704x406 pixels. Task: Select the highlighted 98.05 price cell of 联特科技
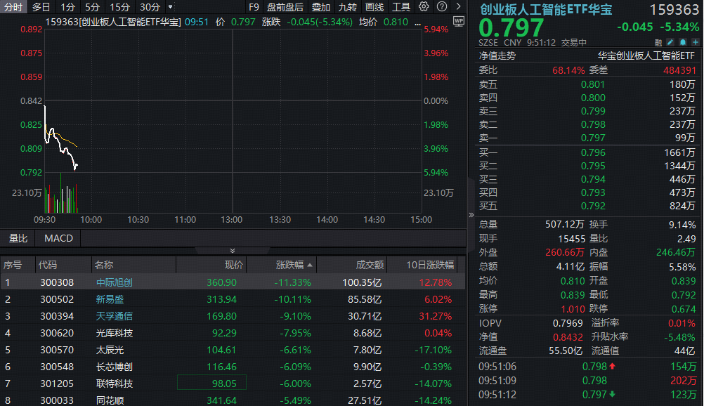[210, 384]
